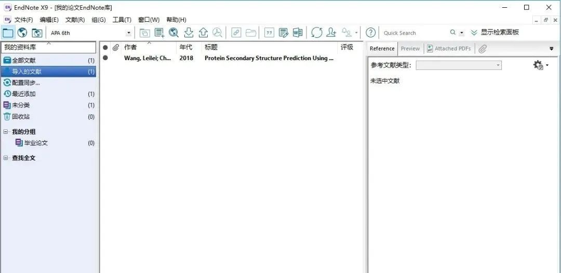Click the EndNote menu-bar document icon
The height and width of the screenshot is (273, 561).
click(7, 20)
